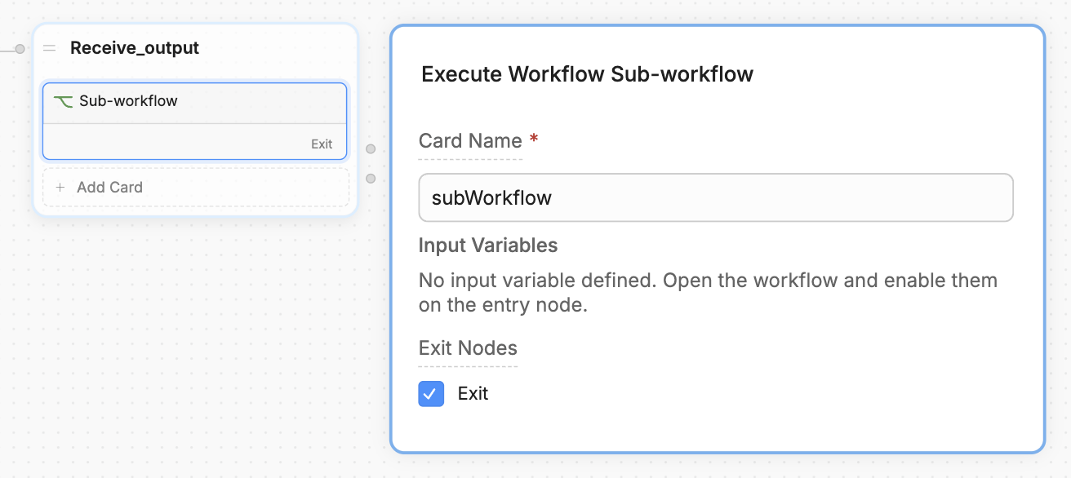Click the lower connection port right of the node
The image size is (1071, 478).
coord(371,177)
